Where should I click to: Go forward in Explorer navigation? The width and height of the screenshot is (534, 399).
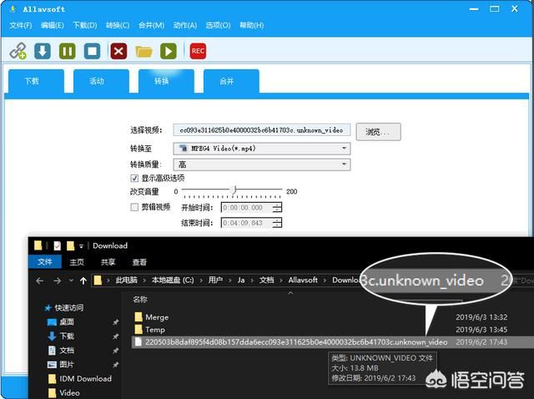(58, 280)
